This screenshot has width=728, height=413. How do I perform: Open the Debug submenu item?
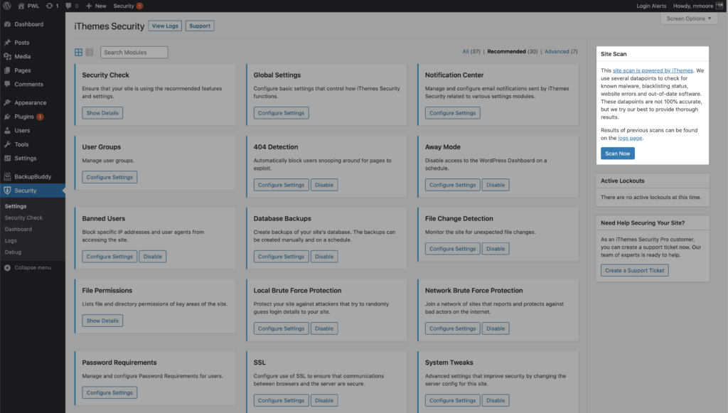(x=13, y=252)
